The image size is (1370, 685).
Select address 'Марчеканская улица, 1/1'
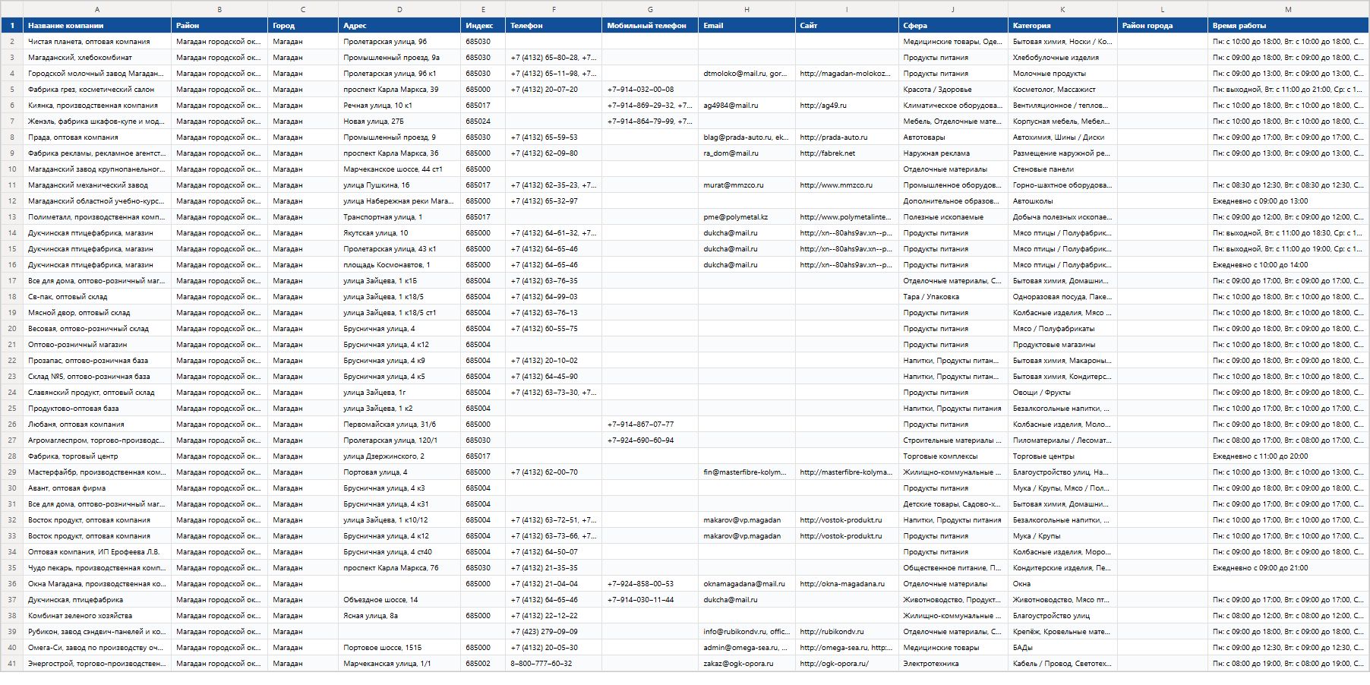[399, 664]
